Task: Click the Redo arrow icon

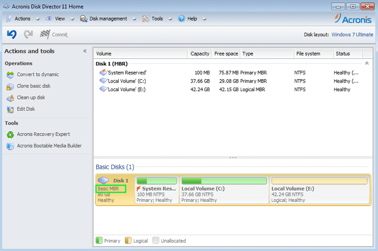Action: coord(28,35)
